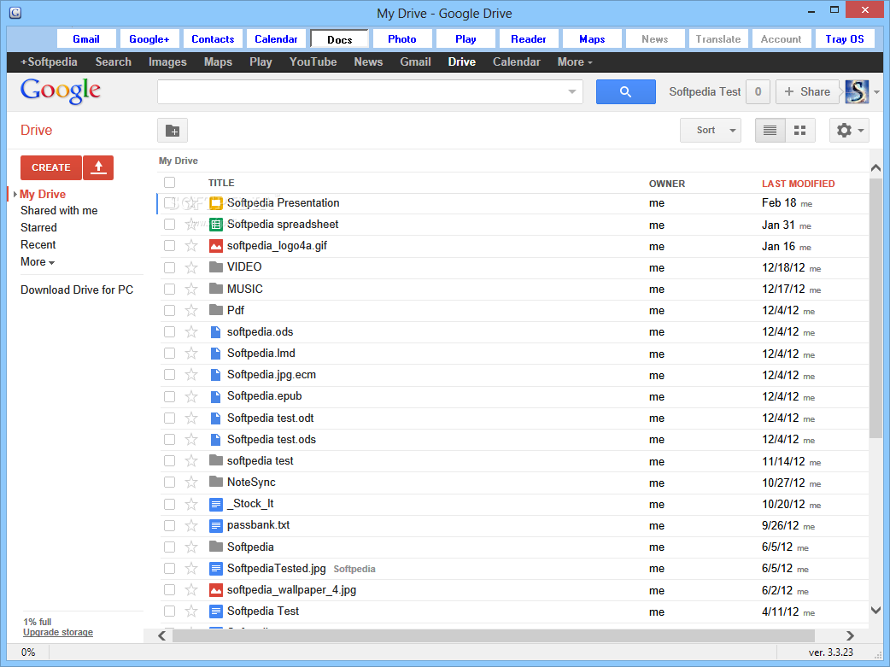890x667 pixels.
Task: Click the passbank.txt document icon
Action: click(x=216, y=525)
